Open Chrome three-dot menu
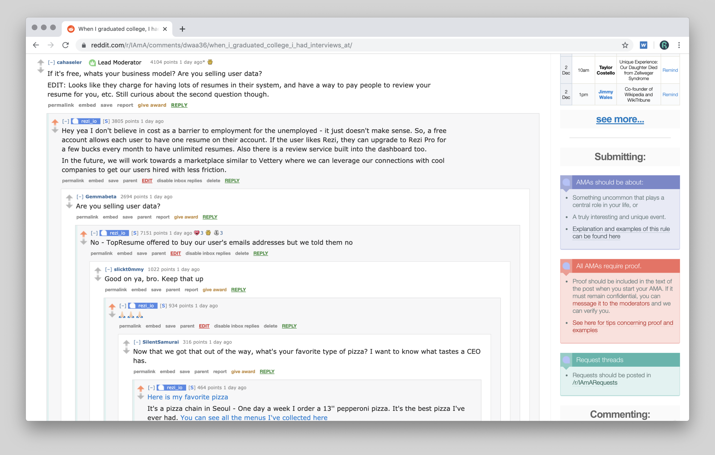Viewport: 715px width, 455px height. tap(679, 45)
